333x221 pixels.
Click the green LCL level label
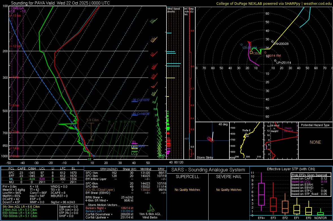[134, 154]
